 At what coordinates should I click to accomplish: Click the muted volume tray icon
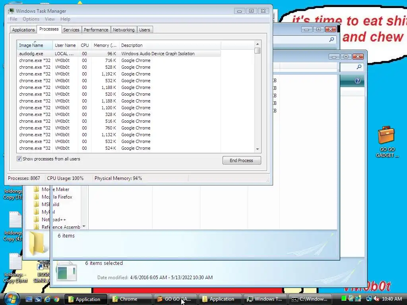[x=376, y=299]
